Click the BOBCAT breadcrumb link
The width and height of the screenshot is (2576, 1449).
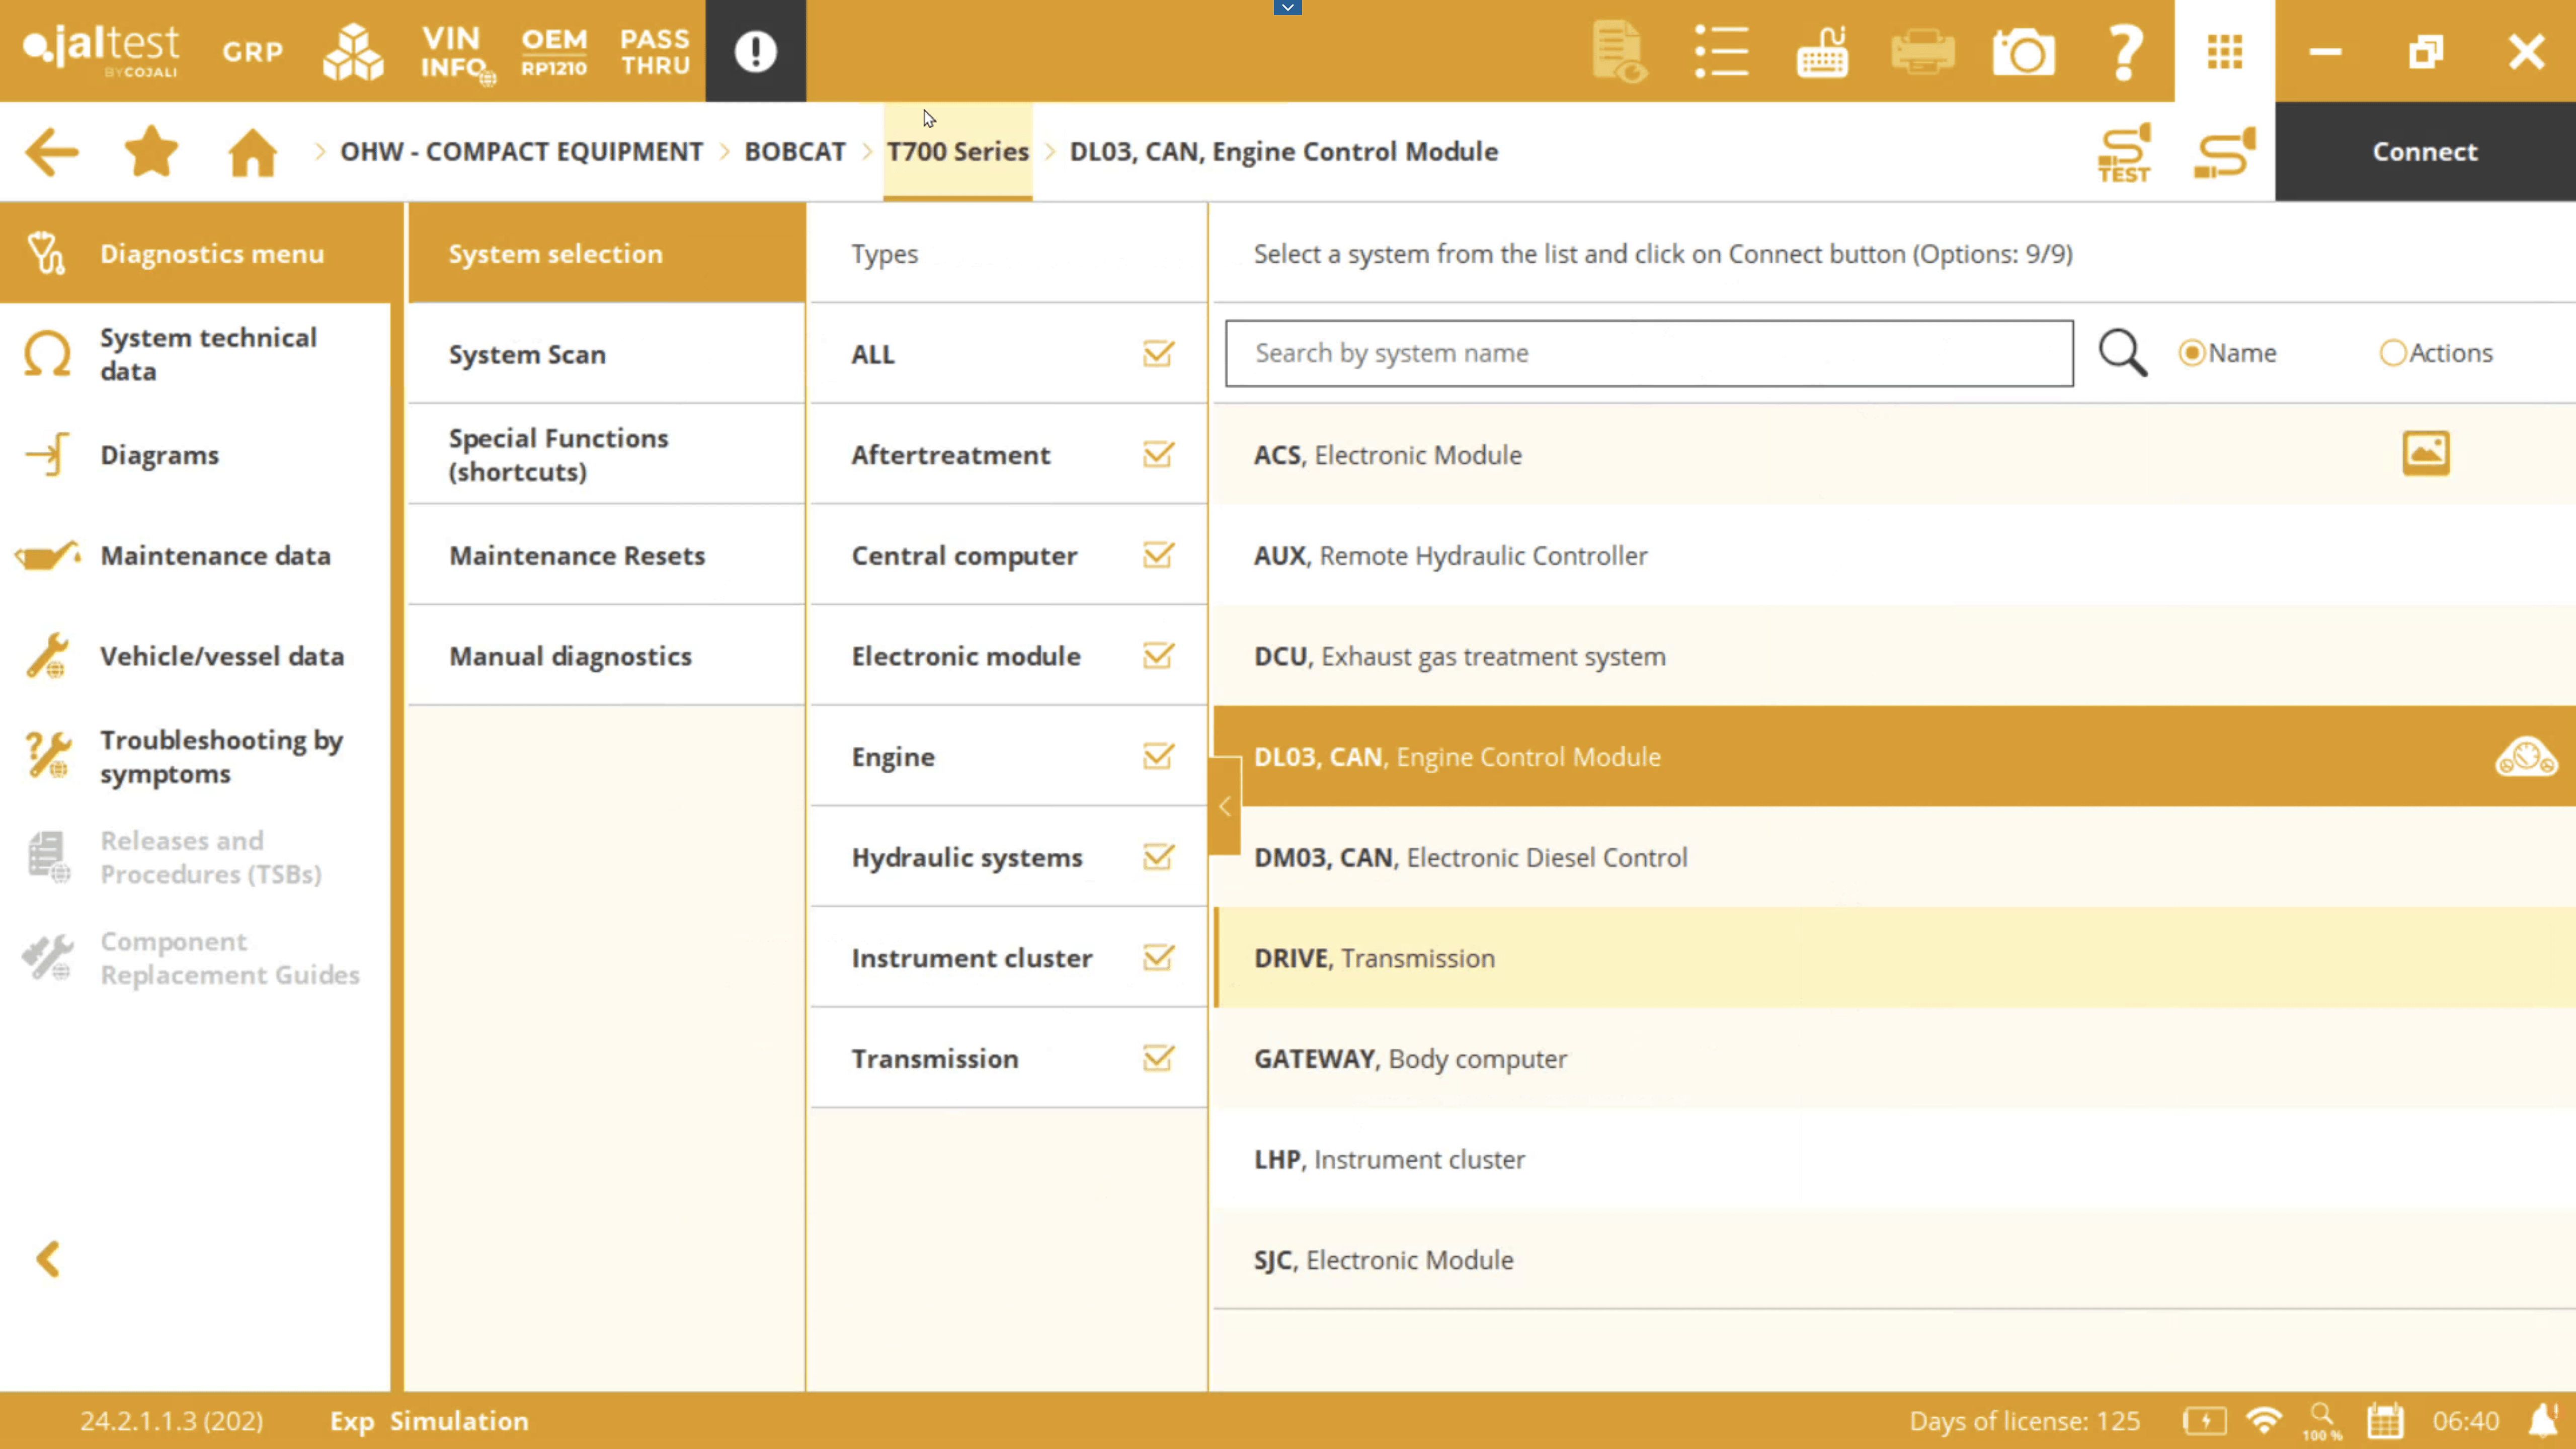point(795,152)
